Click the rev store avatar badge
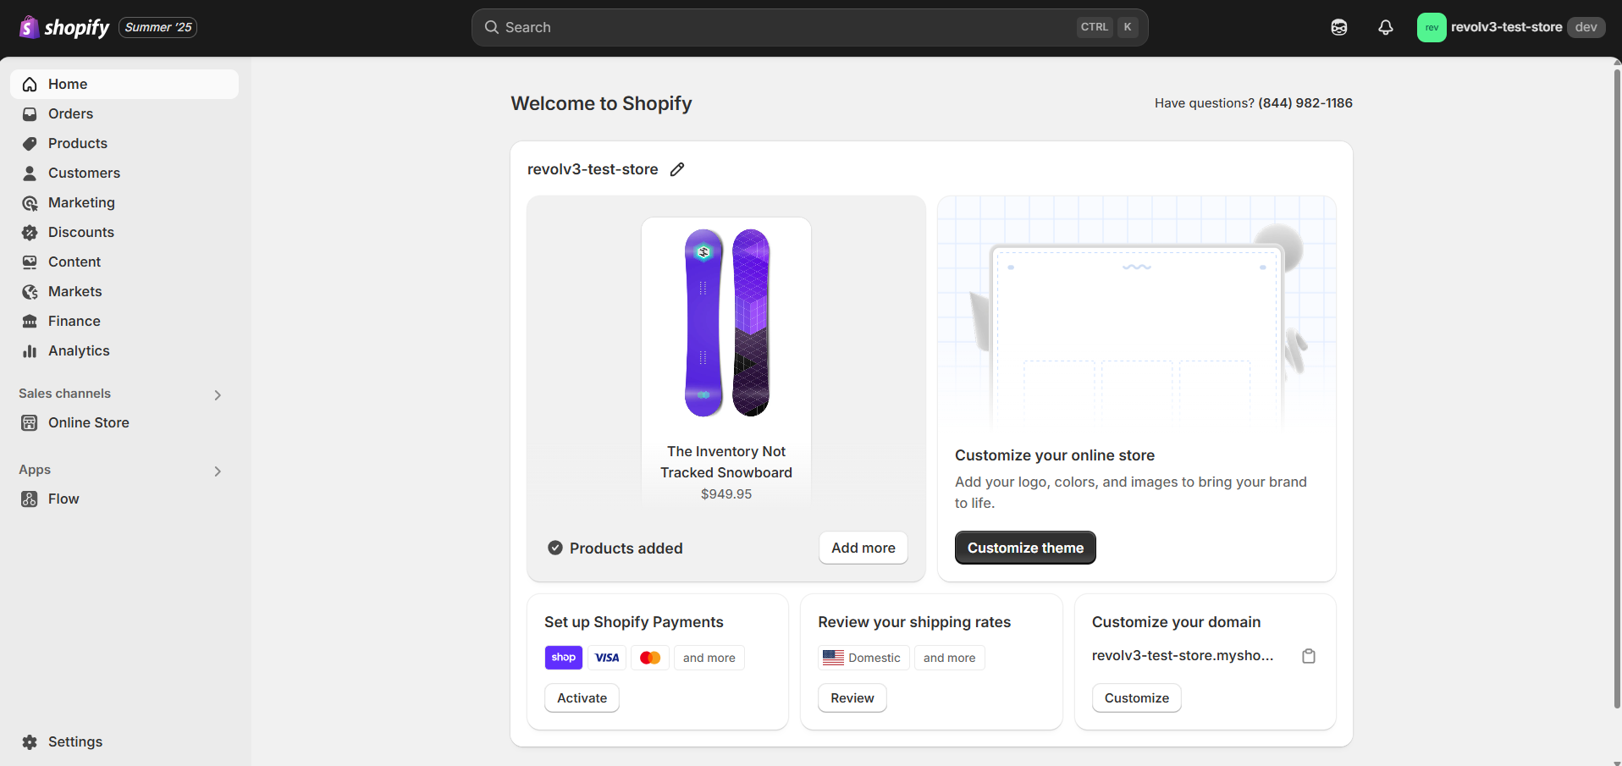Image resolution: width=1622 pixels, height=766 pixels. pyautogui.click(x=1432, y=27)
